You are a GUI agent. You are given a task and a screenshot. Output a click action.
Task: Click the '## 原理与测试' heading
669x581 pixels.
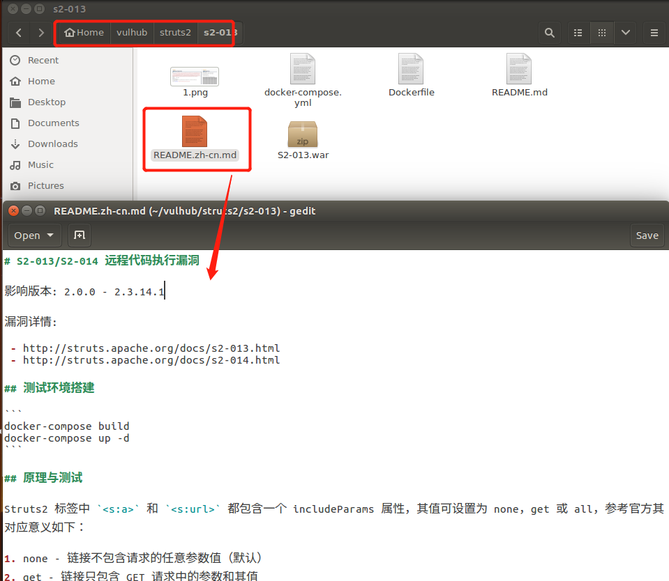click(x=43, y=478)
